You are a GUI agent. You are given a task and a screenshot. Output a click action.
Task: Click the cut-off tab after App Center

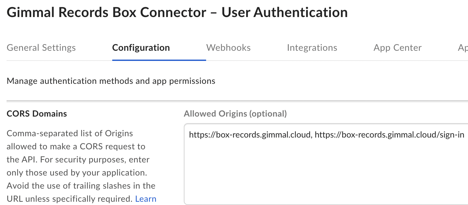click(x=463, y=48)
